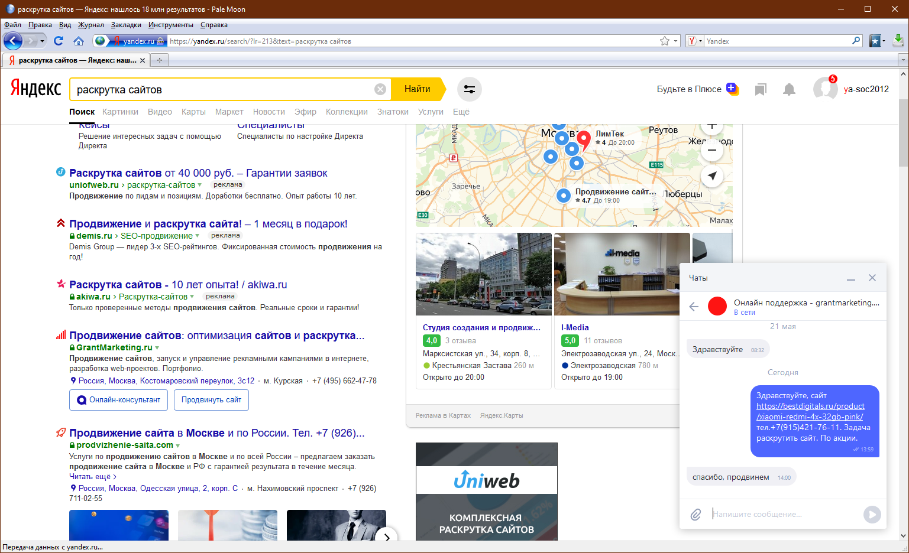Viewport: 909px width, 553px height.
Task: Open the Журнал menu
Action: point(90,25)
